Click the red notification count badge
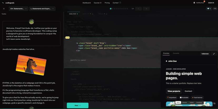This screenshot has height=109, width=218. (204, 1)
